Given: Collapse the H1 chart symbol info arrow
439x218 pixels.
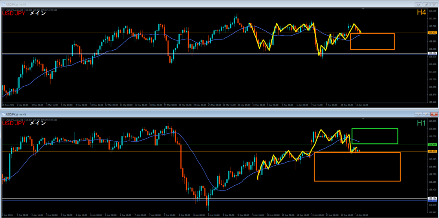Looking at the screenshot, I should 3,119.
